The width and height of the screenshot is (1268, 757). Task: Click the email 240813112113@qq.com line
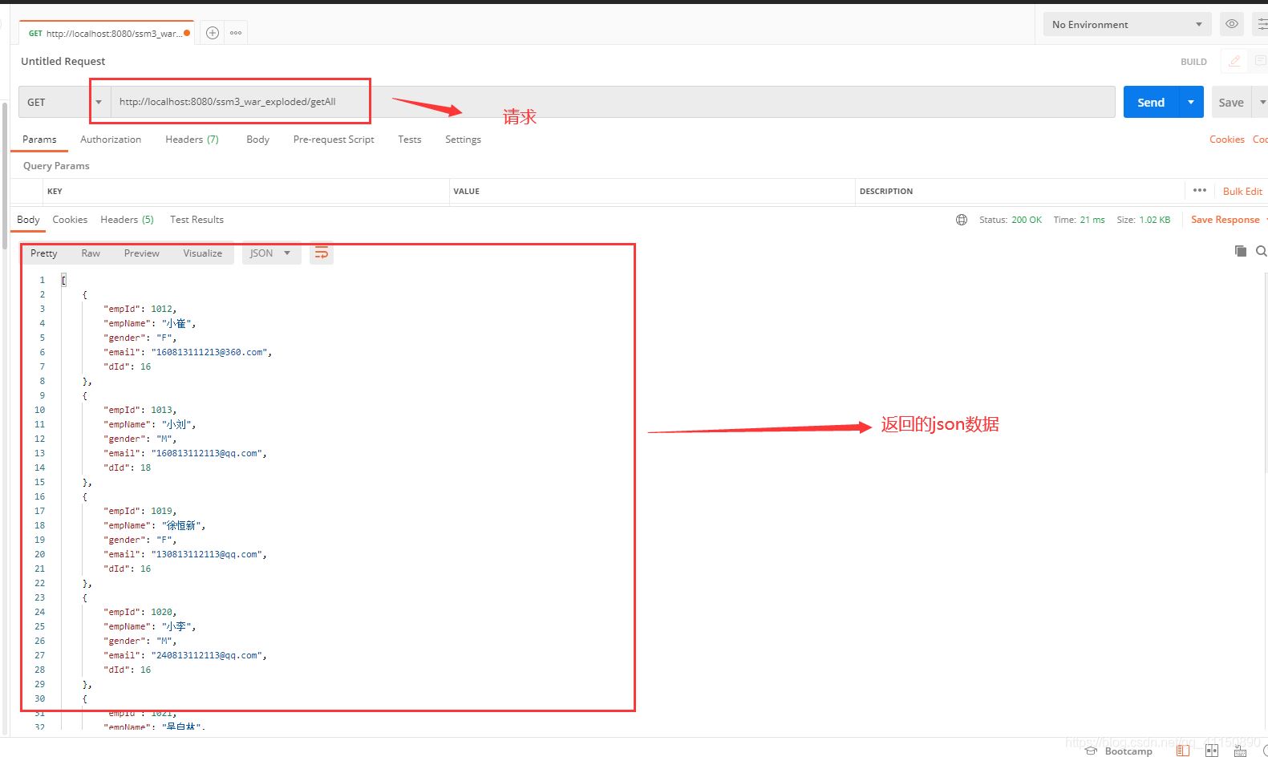(185, 655)
